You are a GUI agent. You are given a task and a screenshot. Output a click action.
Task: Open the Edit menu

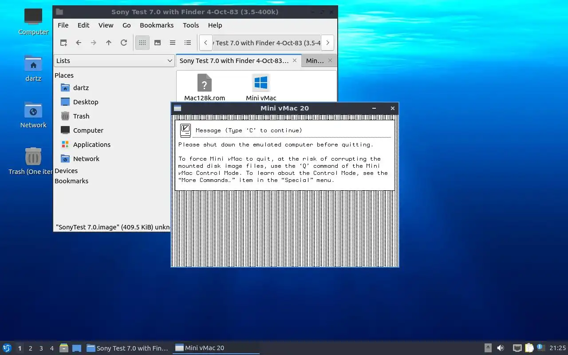pyautogui.click(x=83, y=25)
